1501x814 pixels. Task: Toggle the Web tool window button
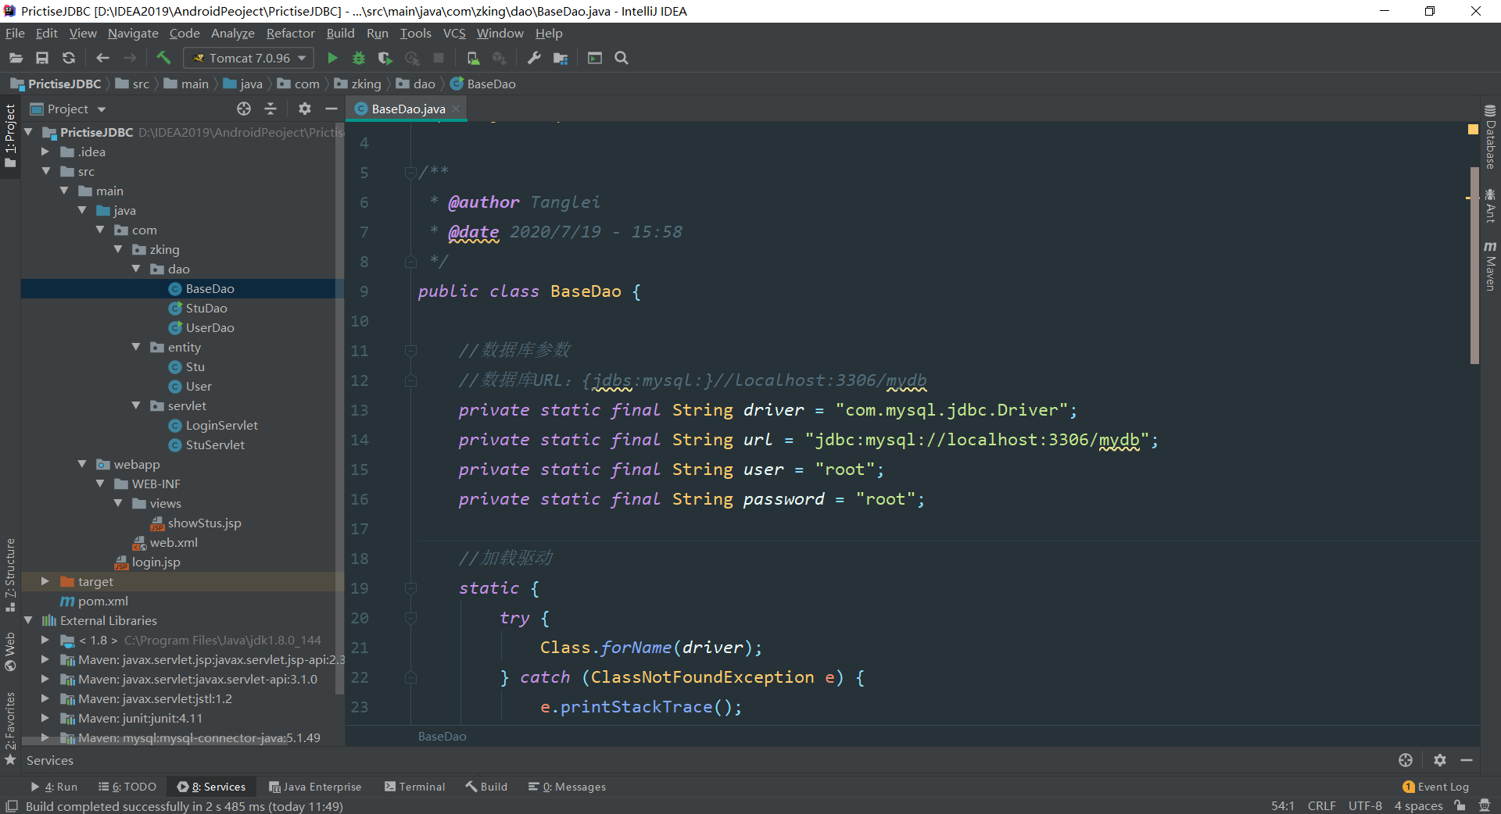click(10, 652)
